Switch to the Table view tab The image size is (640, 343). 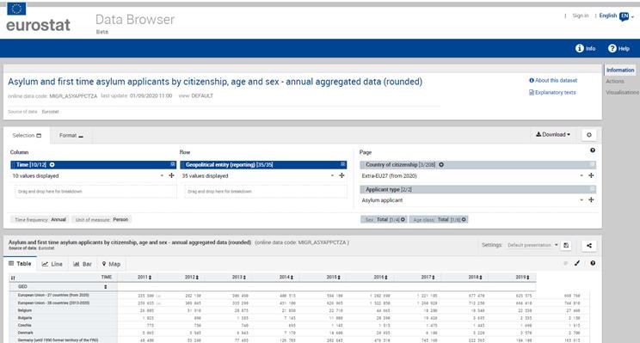pyautogui.click(x=20, y=264)
